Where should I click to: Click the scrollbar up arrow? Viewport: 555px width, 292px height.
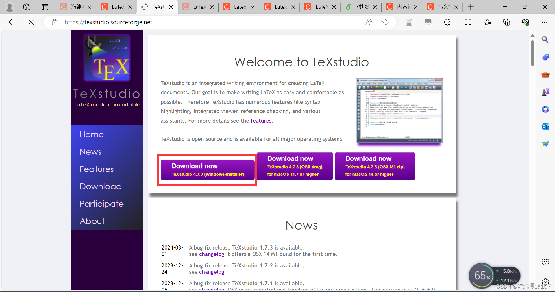tap(532, 36)
